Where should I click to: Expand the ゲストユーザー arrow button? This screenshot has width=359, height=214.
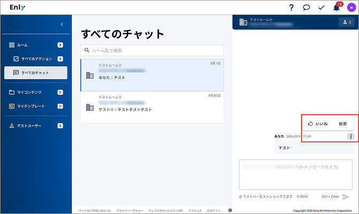[60, 126]
